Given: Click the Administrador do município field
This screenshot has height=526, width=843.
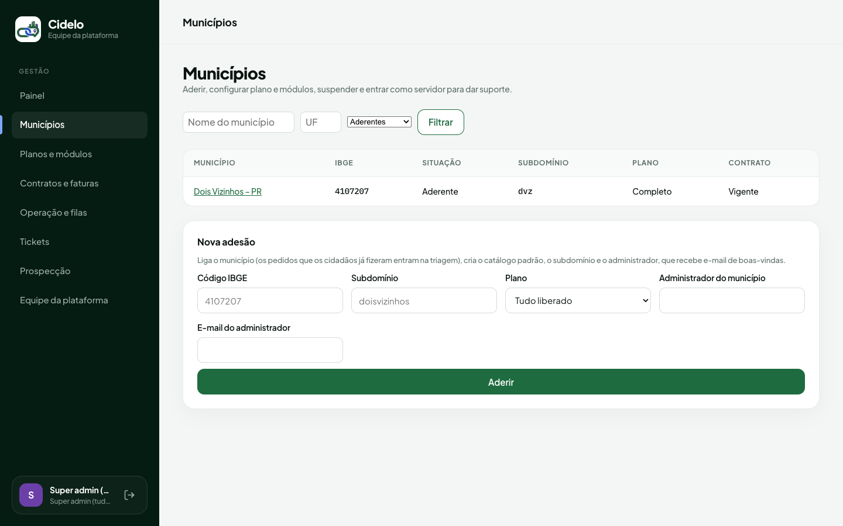Looking at the screenshot, I should (732, 300).
